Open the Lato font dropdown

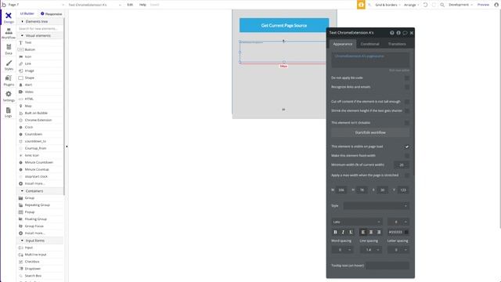(357, 222)
